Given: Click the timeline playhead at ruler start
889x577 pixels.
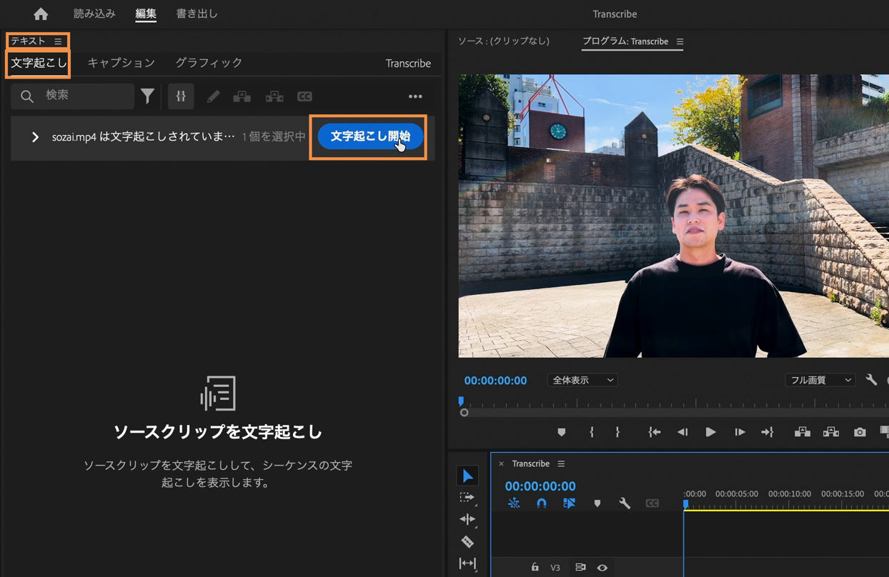Looking at the screenshot, I should point(685,504).
